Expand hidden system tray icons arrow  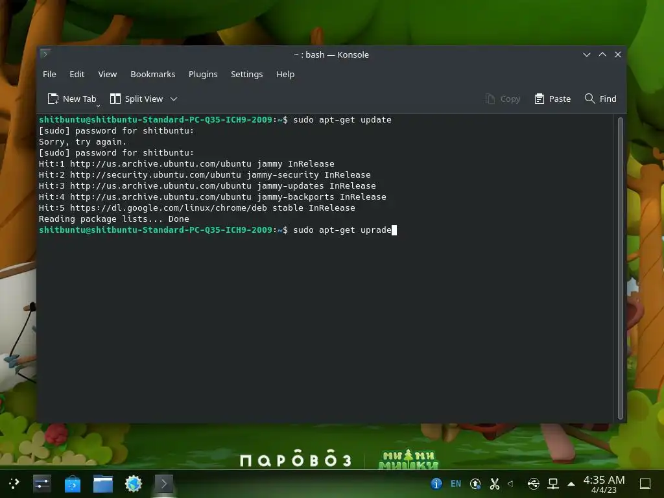click(x=571, y=484)
